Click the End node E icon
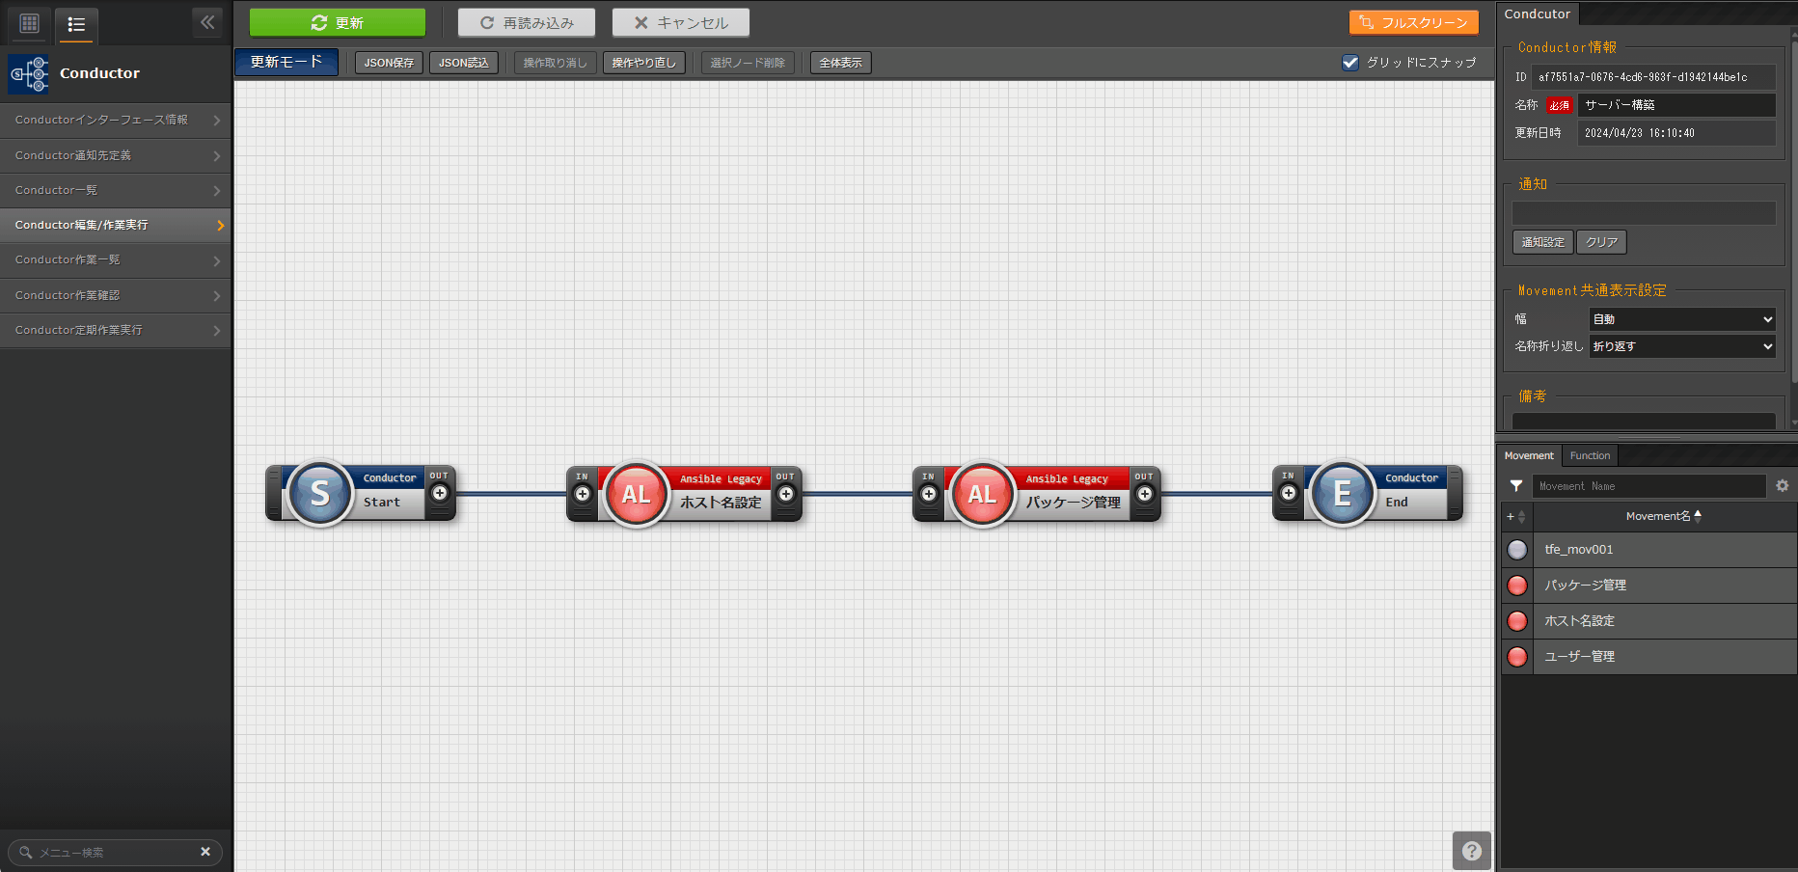 (x=1342, y=494)
